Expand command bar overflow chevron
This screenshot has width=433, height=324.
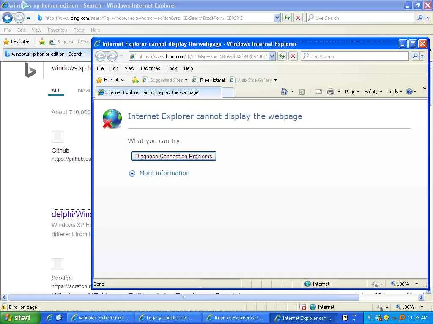tap(424, 89)
